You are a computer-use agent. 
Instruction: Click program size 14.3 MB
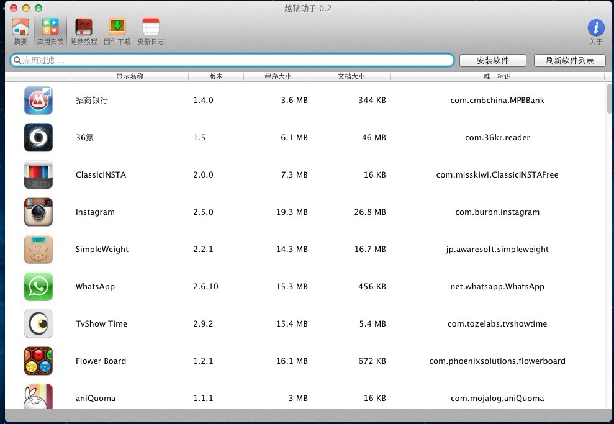pyautogui.click(x=292, y=249)
